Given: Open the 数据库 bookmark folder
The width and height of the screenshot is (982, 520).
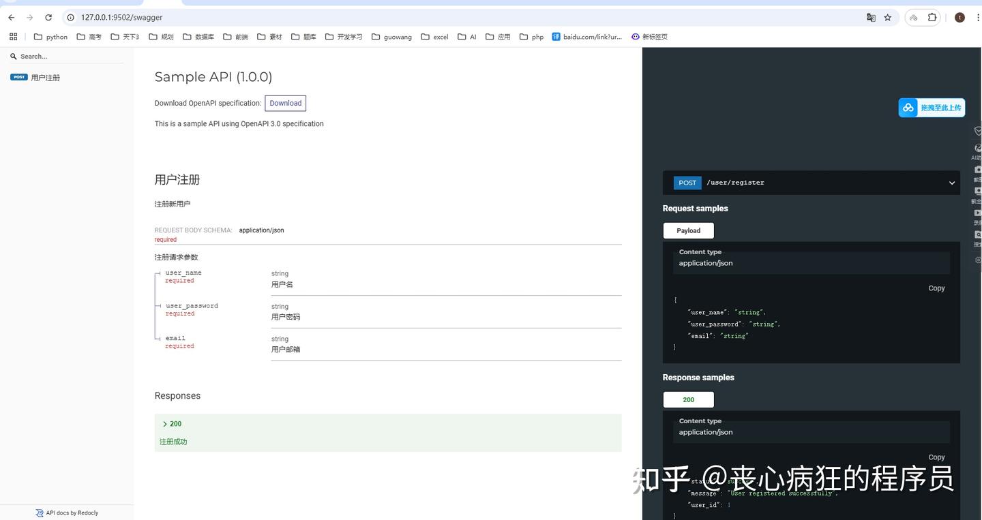Looking at the screenshot, I should tap(198, 37).
